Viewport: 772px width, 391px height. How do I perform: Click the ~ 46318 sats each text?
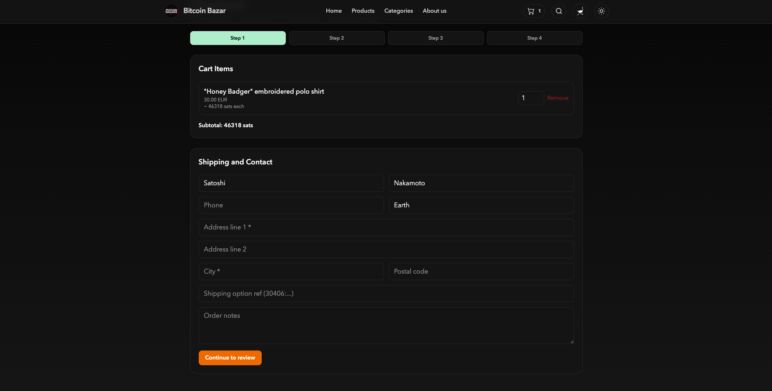[x=224, y=106]
